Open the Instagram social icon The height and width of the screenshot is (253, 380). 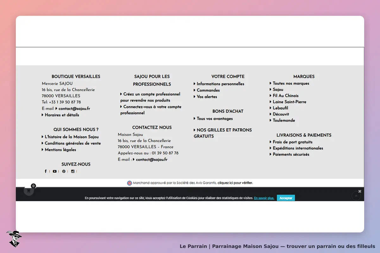click(73, 171)
